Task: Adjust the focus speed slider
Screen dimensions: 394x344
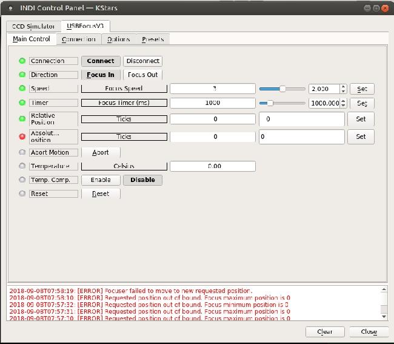Action: coord(282,89)
